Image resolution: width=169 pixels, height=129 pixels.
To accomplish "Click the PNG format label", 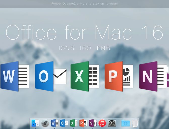I will pos(103,48).
